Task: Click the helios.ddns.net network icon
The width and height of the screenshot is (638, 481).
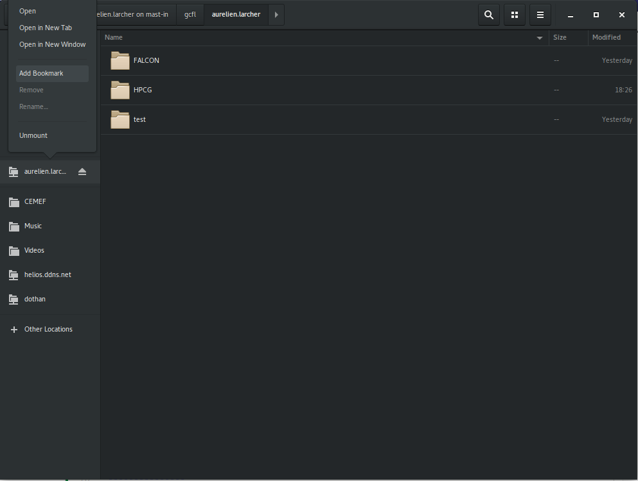Action: [x=14, y=275]
